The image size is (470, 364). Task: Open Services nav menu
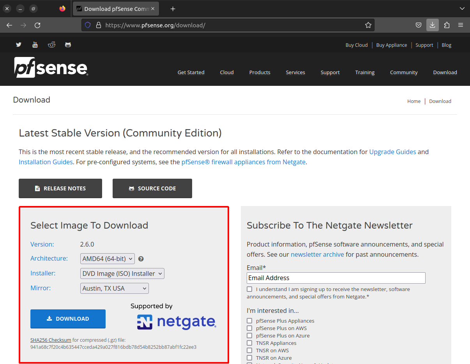point(295,72)
